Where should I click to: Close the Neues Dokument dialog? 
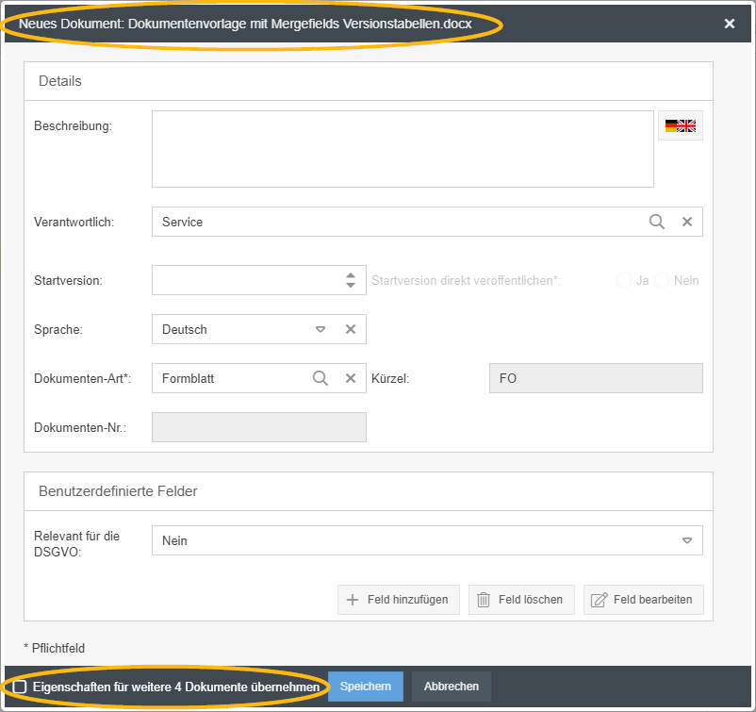point(730,24)
